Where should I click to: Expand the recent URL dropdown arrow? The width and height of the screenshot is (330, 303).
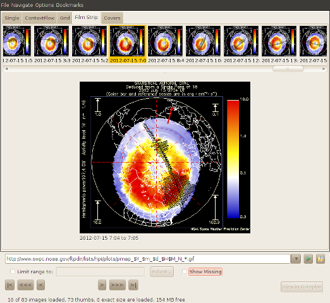(x=296, y=259)
